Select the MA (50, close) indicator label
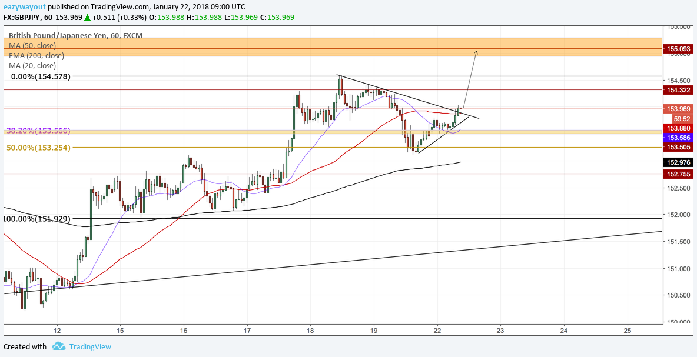 [32, 45]
